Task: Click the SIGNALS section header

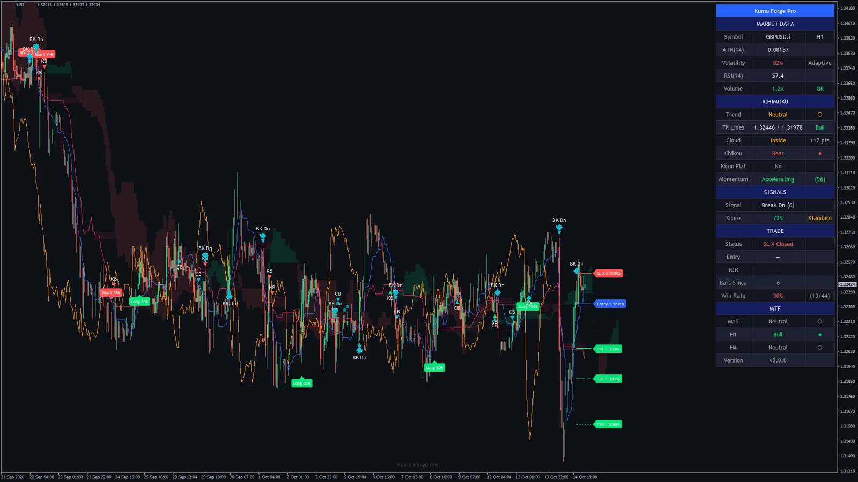Action: pos(775,192)
